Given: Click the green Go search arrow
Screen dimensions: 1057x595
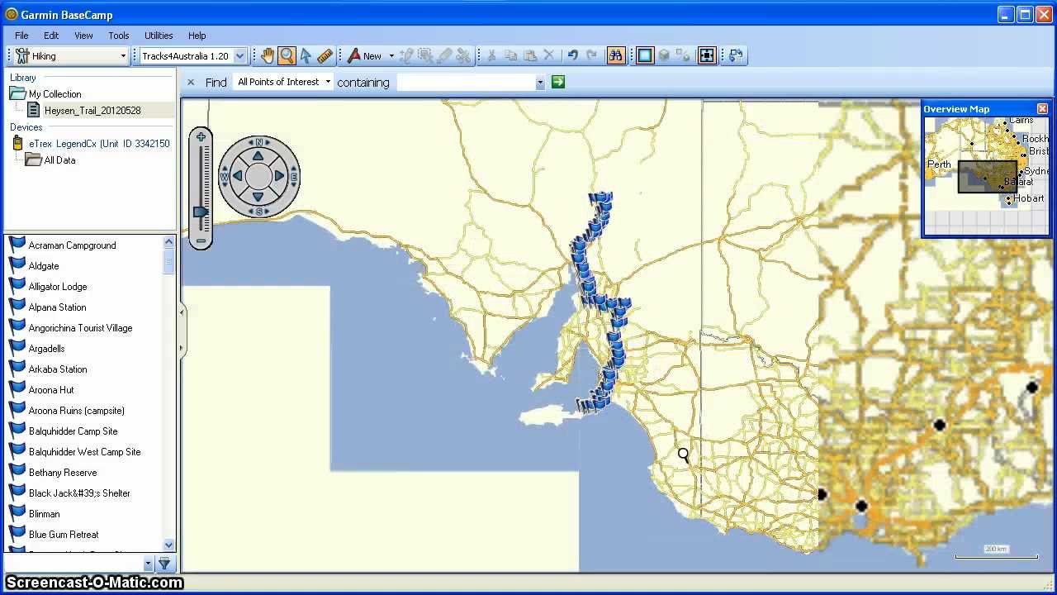Looking at the screenshot, I should point(558,82).
